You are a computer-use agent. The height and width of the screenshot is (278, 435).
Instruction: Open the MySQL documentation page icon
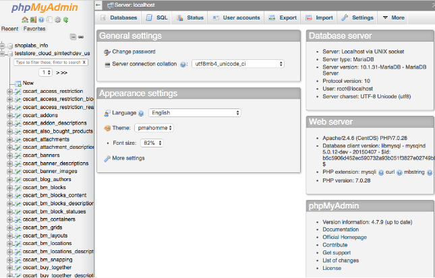49,20
